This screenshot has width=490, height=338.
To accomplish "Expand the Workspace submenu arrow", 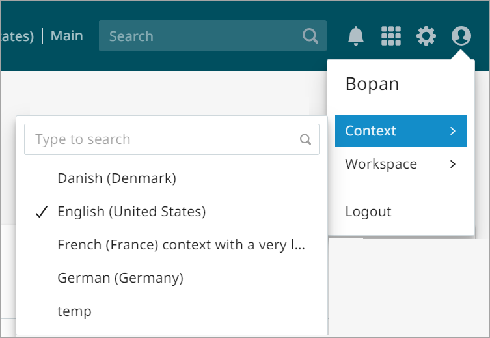I will click(x=453, y=164).
